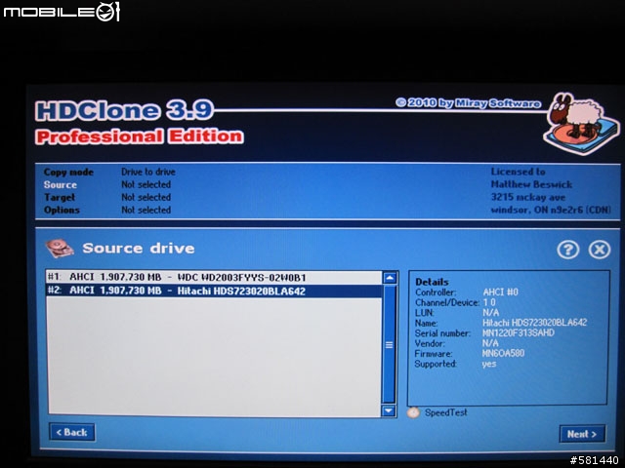Screen dimensions: 625x468
Task: Click the 'Licensed to' label
Action: [518, 172]
